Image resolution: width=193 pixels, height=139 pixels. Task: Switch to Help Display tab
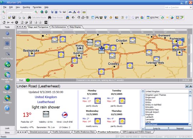[x=75, y=27]
